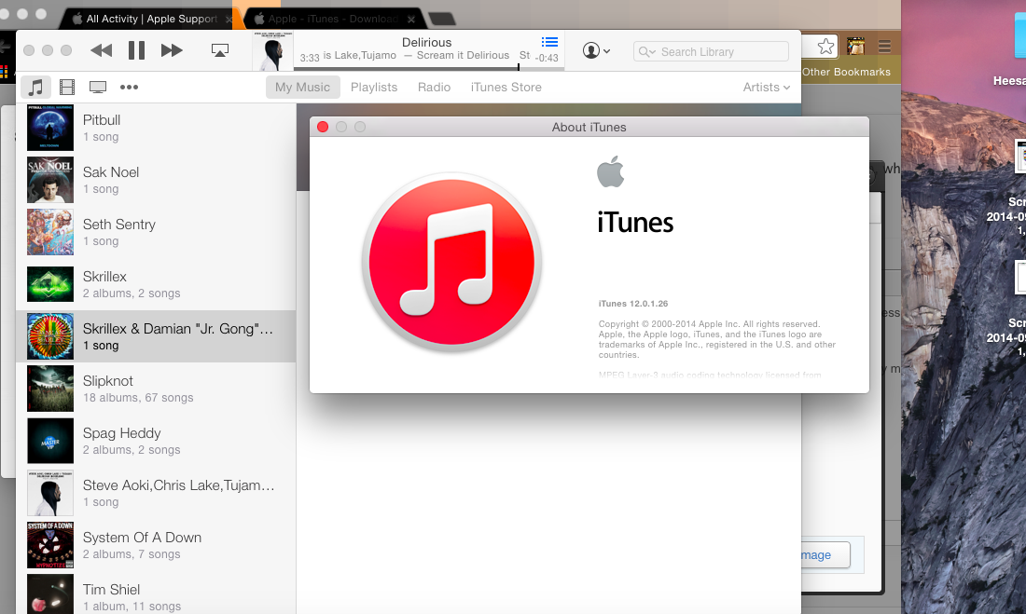Click the Apple logo in About window

coord(611,171)
